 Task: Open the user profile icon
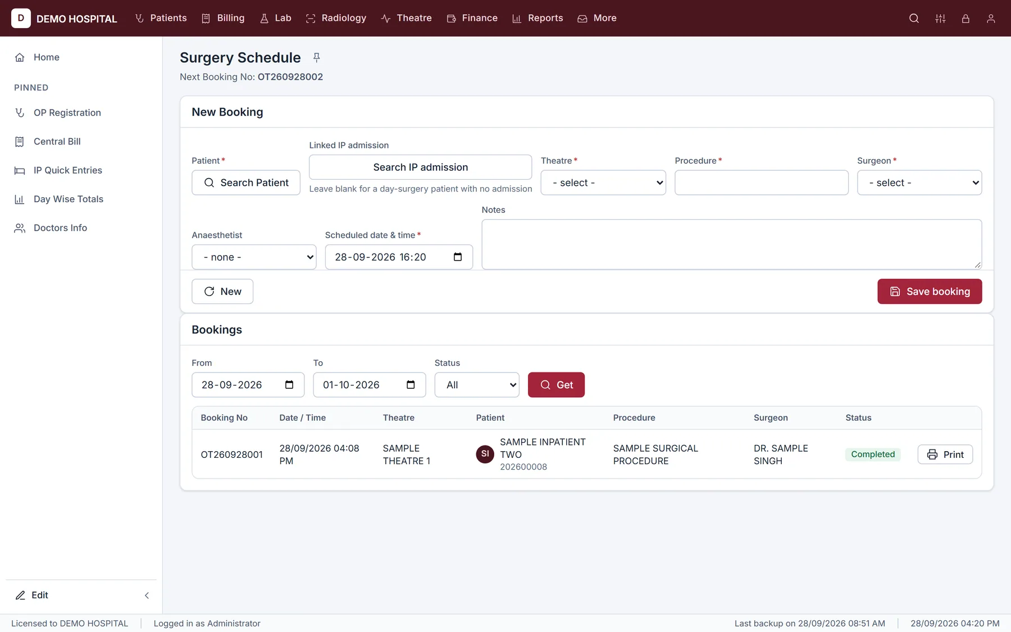991,18
